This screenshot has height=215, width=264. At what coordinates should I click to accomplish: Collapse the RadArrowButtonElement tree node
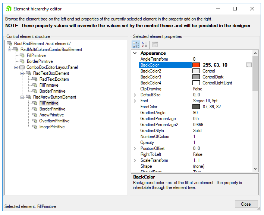[x=22, y=97]
